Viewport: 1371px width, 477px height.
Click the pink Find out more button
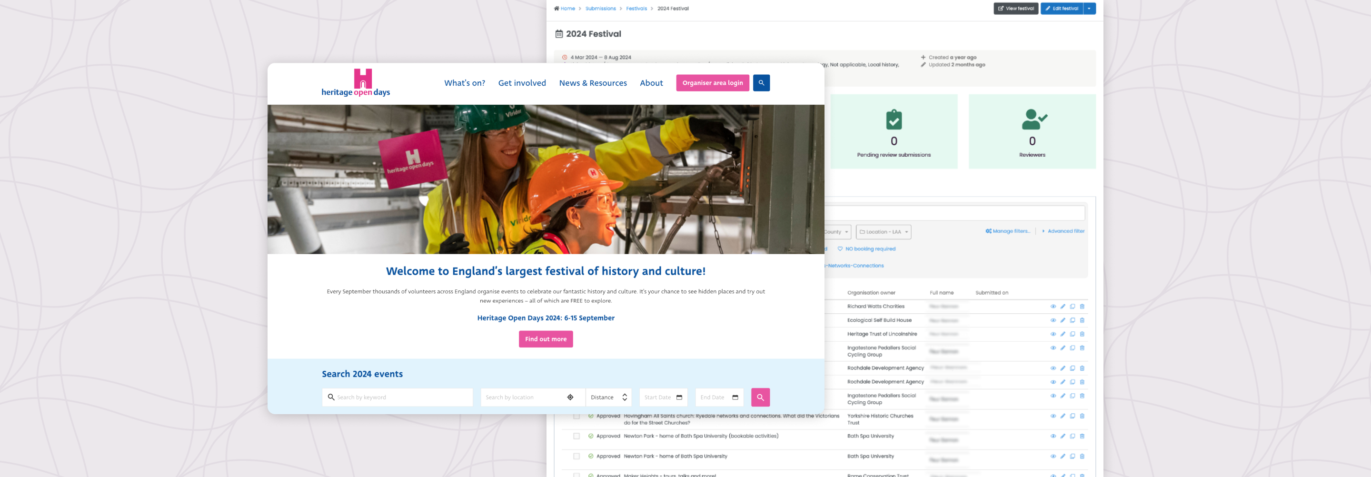tap(546, 339)
